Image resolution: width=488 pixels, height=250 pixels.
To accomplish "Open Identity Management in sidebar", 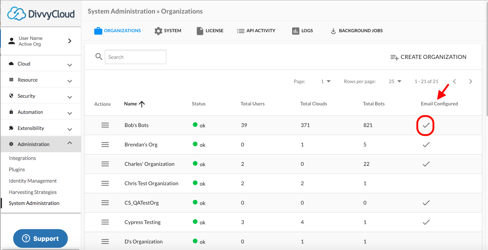I will pyautogui.click(x=33, y=181).
